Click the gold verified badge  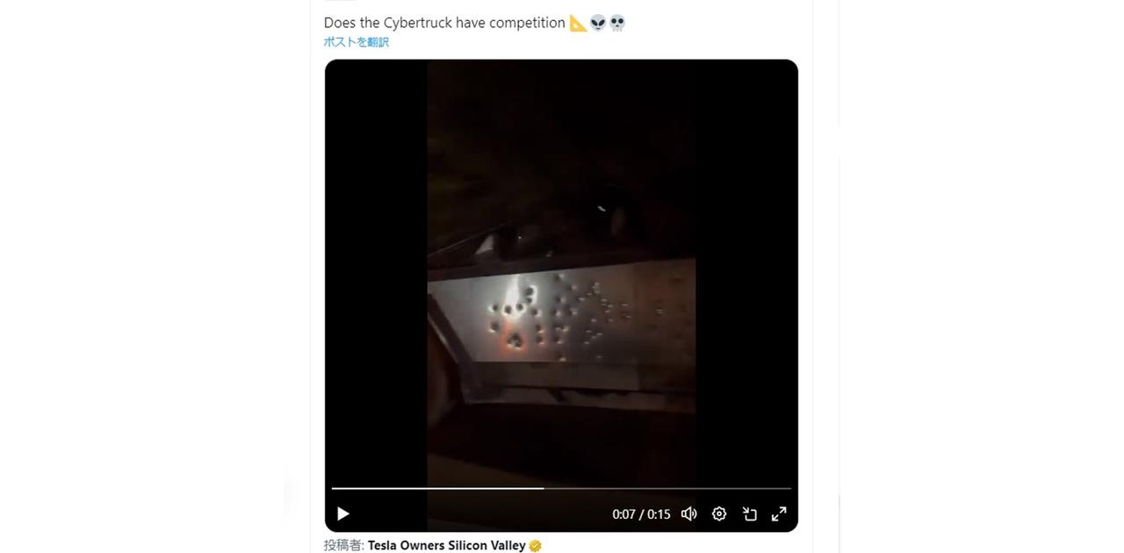pos(536,546)
